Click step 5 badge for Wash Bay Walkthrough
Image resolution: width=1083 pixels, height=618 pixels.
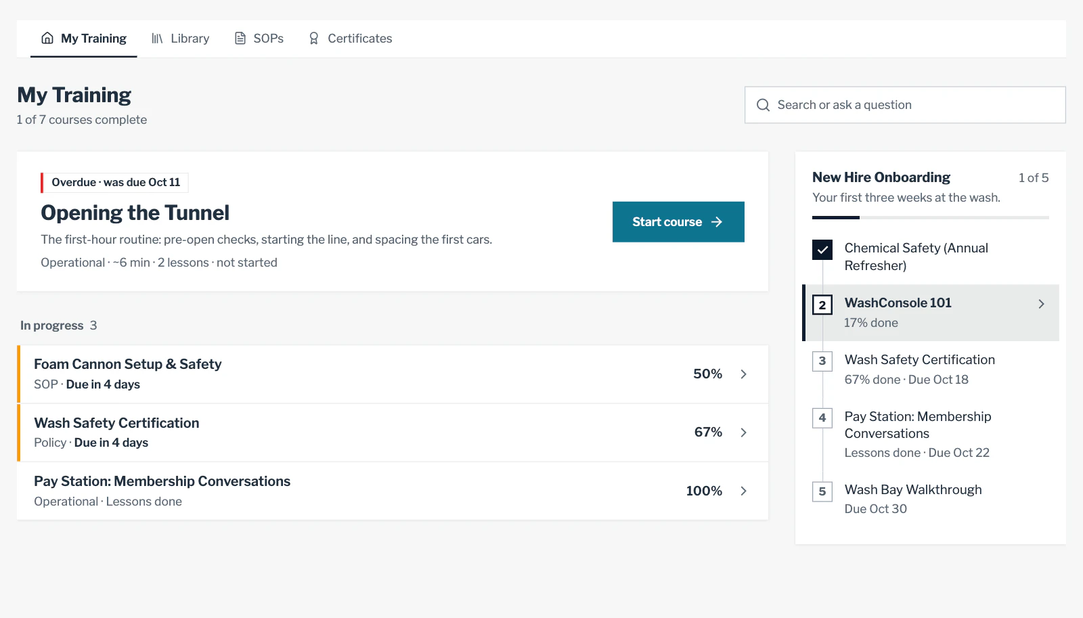coord(822,491)
